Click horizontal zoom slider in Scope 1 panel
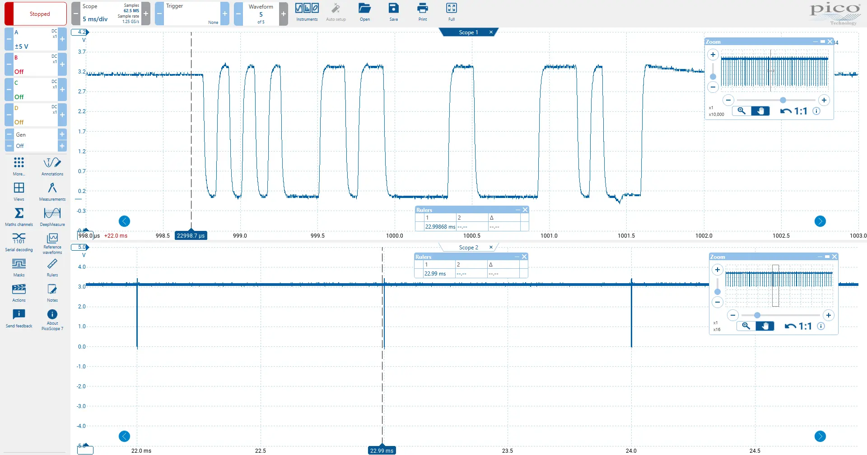The width and height of the screenshot is (867, 455). [x=783, y=100]
